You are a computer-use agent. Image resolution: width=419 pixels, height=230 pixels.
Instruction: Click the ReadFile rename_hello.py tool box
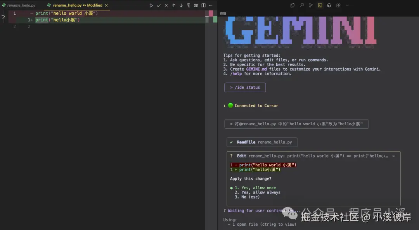[262, 142]
